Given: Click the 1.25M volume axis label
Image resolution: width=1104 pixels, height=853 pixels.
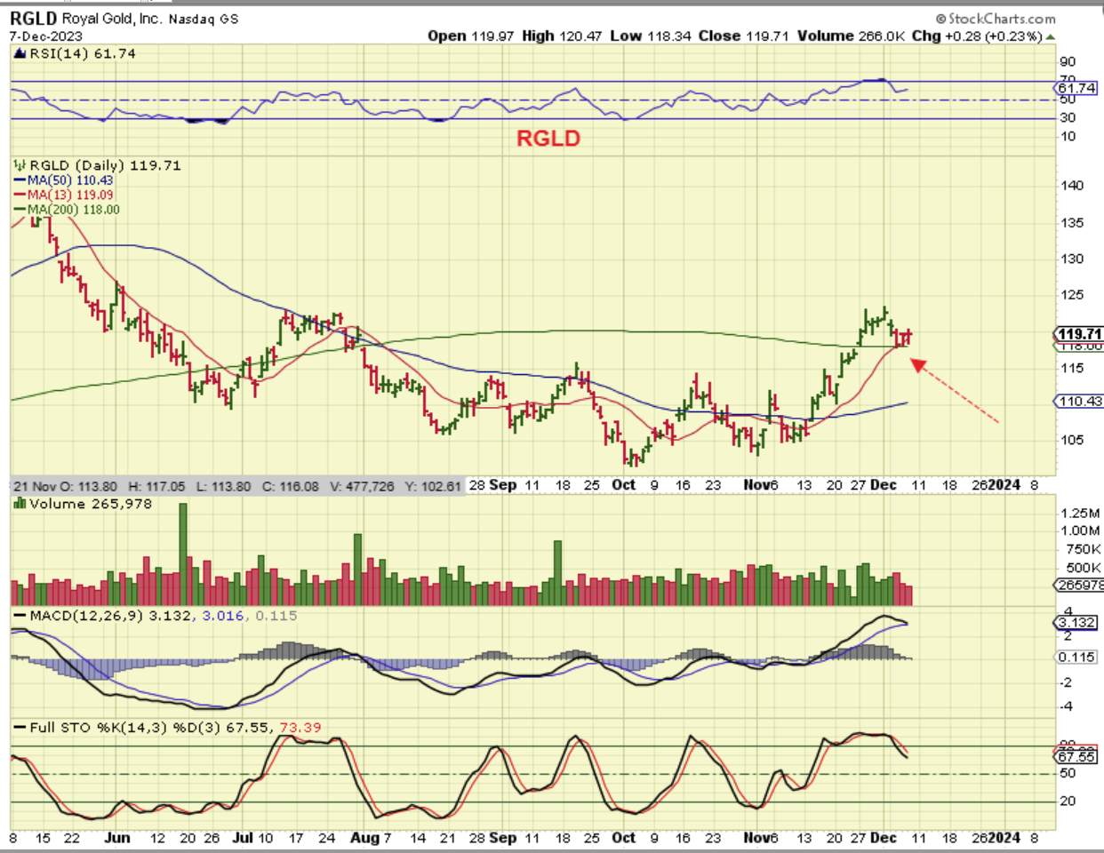Looking at the screenshot, I should (1079, 514).
